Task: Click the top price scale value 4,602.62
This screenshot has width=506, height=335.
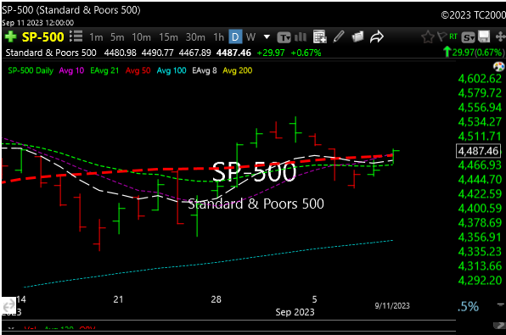Action: [480, 79]
